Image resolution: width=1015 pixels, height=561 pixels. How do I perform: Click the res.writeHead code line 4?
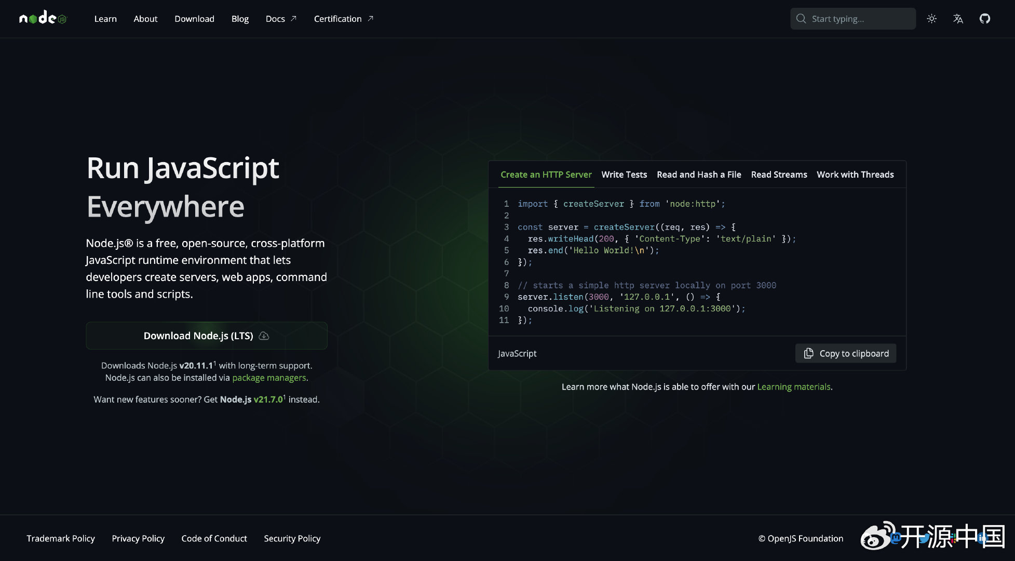[661, 238]
